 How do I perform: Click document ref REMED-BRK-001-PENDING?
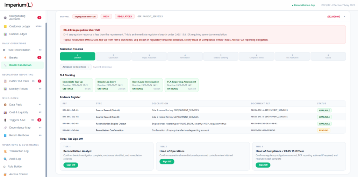[x=263, y=130]
